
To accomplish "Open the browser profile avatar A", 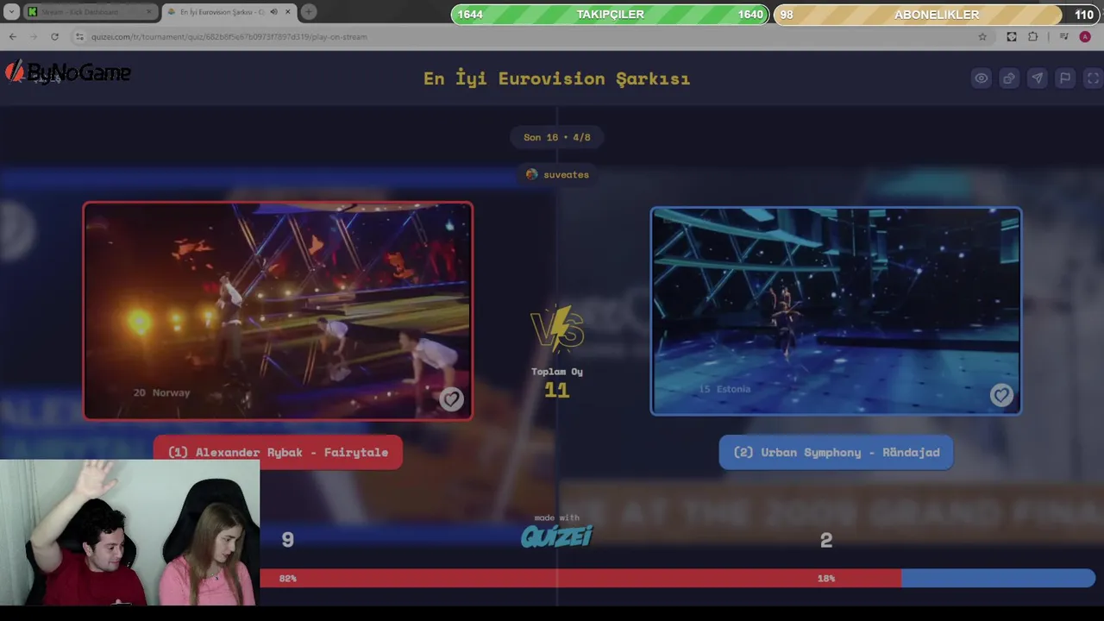I will [1085, 37].
